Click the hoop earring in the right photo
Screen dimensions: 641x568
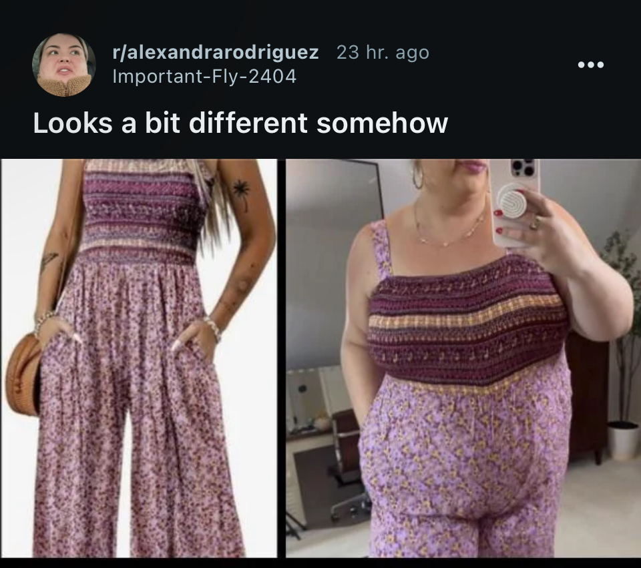417,176
